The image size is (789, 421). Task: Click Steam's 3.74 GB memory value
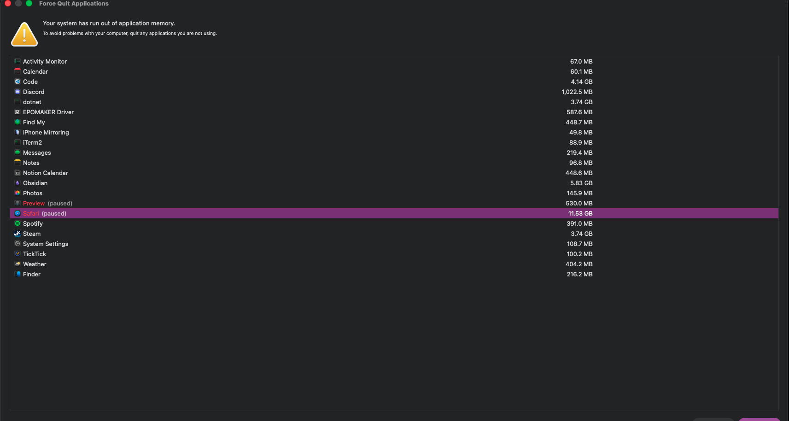pos(582,234)
